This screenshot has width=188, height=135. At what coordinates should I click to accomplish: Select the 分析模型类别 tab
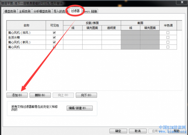pos(42,11)
